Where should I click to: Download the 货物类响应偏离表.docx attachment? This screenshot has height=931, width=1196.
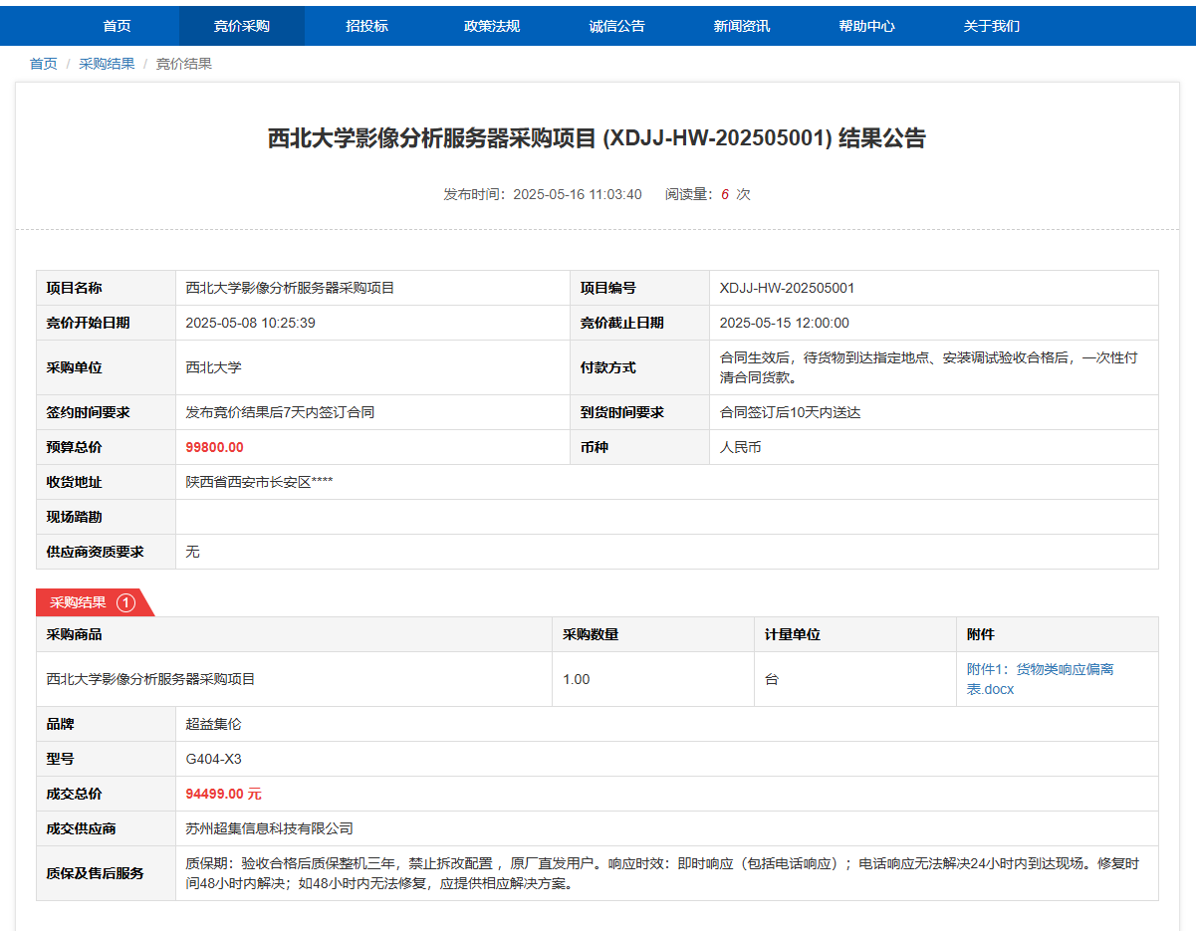pos(1040,678)
